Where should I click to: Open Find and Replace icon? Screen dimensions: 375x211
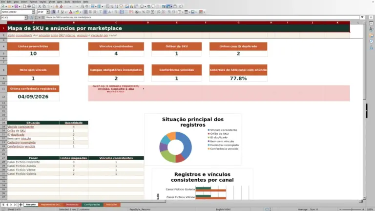[x=82, y=6]
